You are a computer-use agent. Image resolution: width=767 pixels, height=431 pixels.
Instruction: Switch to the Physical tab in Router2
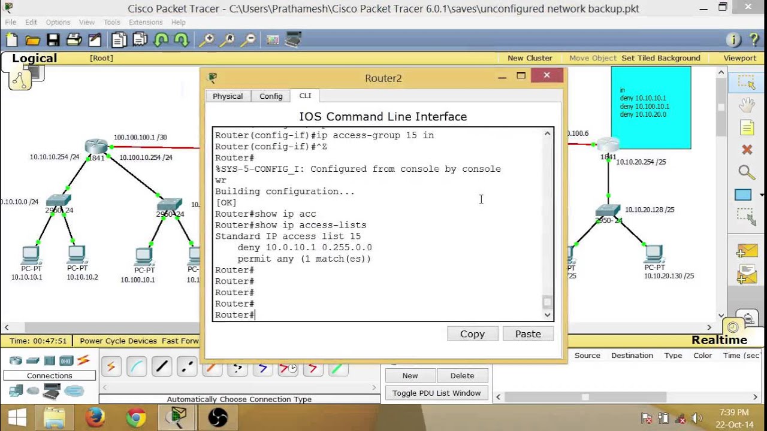(228, 96)
